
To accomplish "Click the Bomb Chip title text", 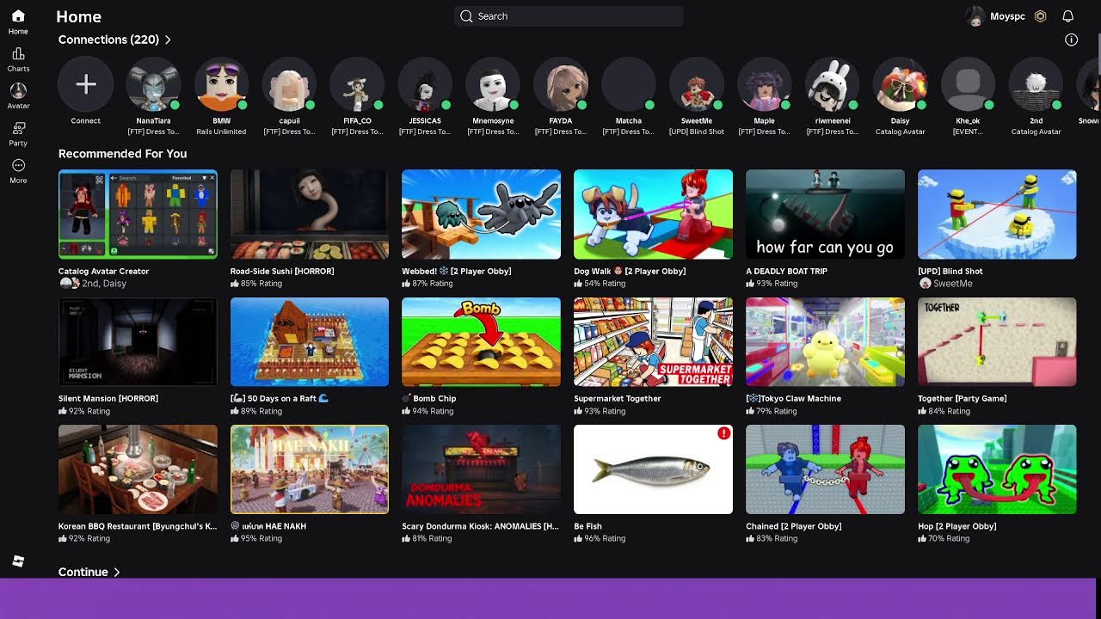I will coord(434,399).
